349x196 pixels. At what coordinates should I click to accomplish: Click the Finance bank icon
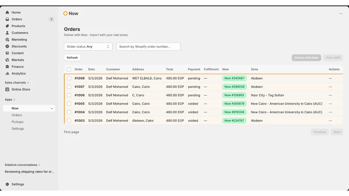coord(7,67)
